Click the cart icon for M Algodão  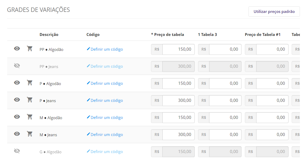click(30, 117)
